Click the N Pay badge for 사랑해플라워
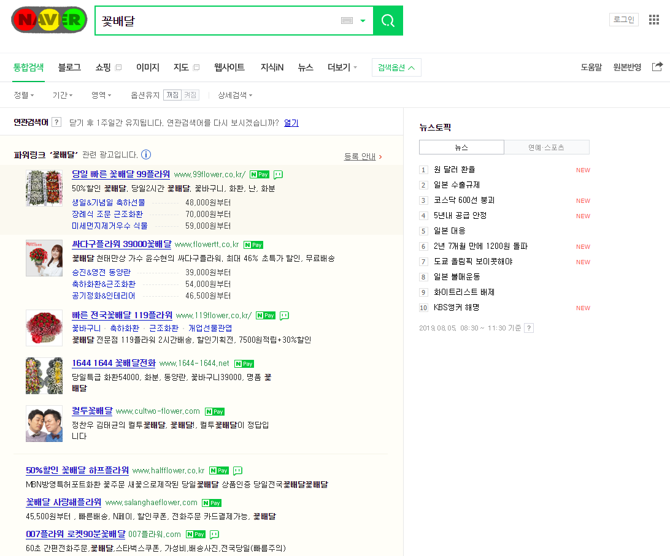This screenshot has width=670, height=556. (x=212, y=503)
